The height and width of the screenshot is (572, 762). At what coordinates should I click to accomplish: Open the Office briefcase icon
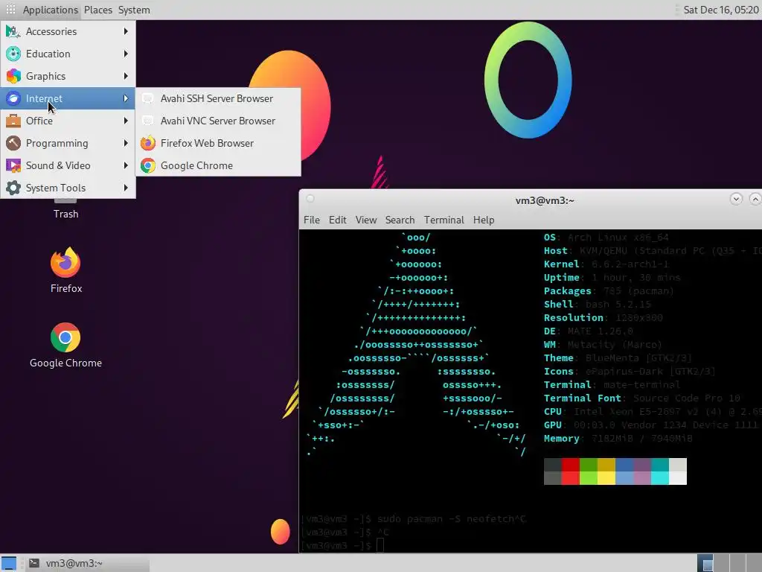(13, 121)
